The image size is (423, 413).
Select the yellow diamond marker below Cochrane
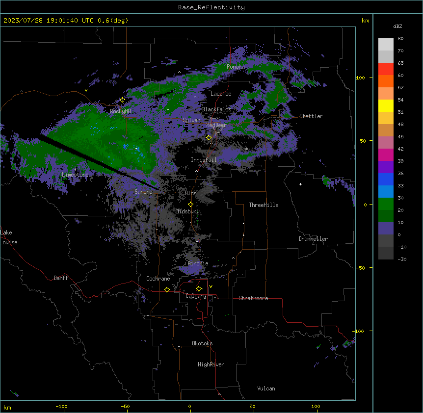pos(167,289)
